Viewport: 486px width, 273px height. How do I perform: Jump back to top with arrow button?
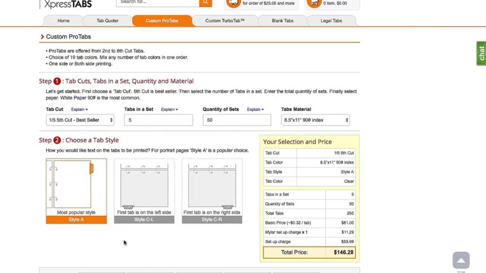click(x=461, y=261)
